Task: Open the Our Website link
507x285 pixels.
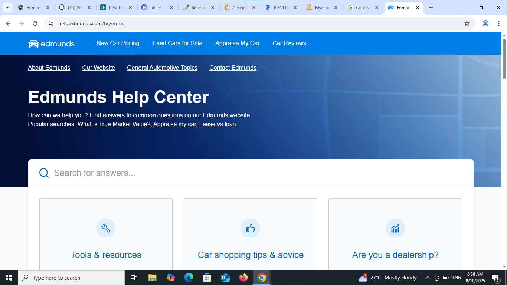Action: pos(99,68)
